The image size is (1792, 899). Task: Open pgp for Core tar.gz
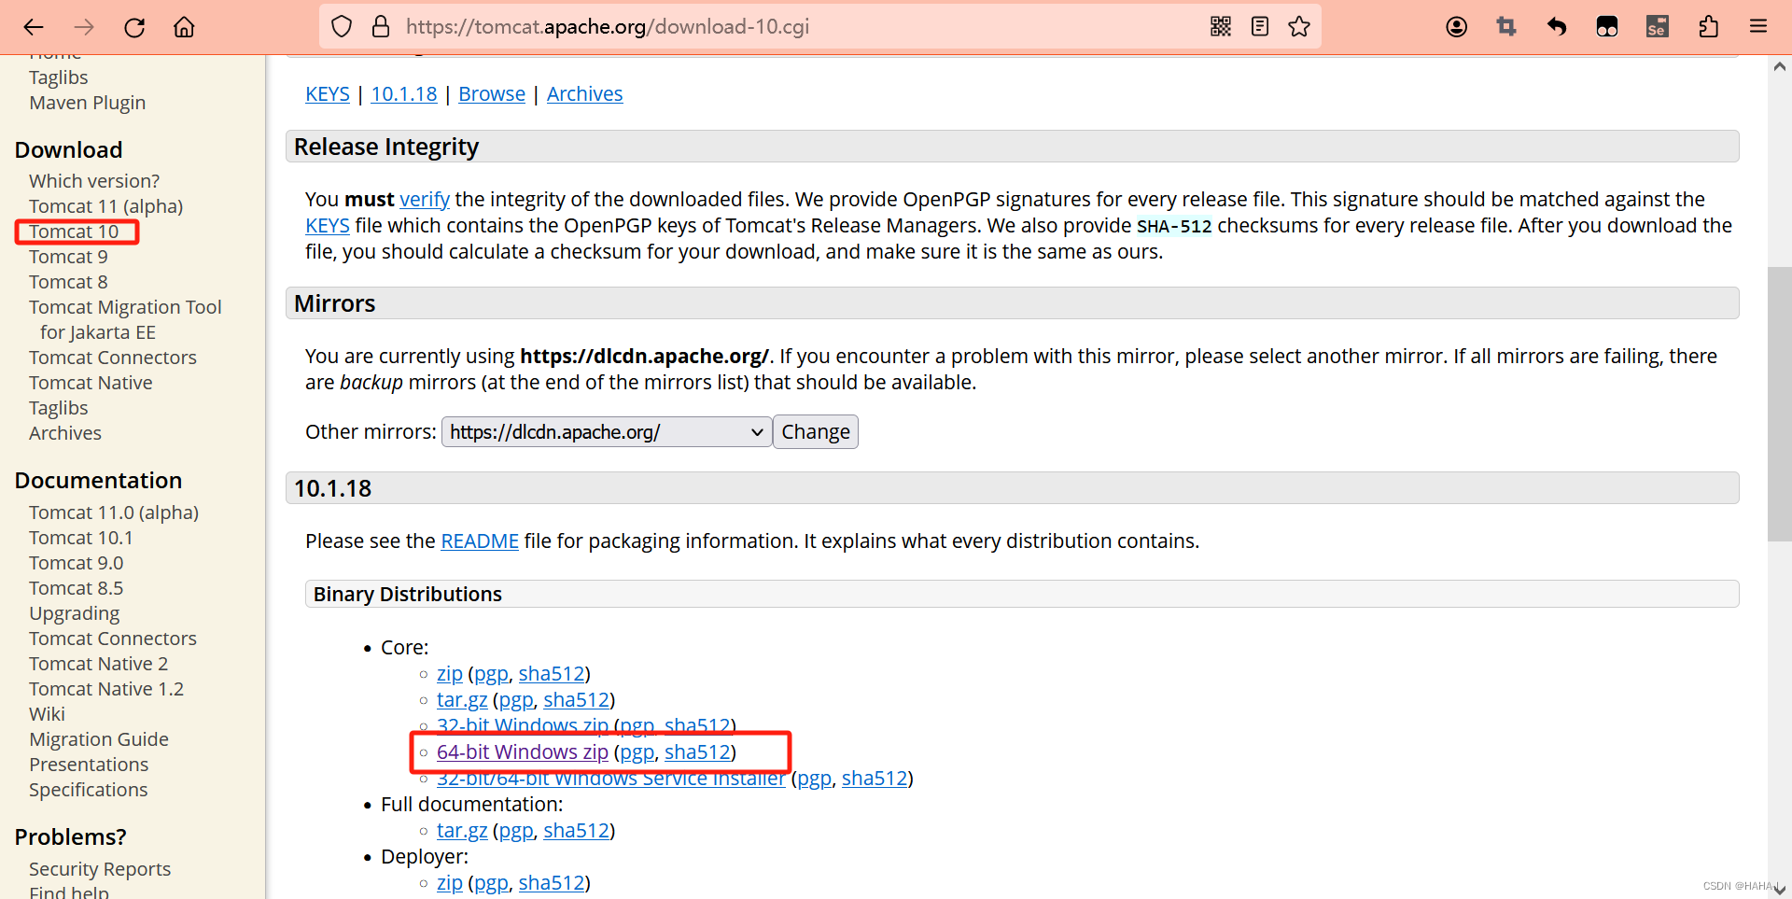[516, 700]
